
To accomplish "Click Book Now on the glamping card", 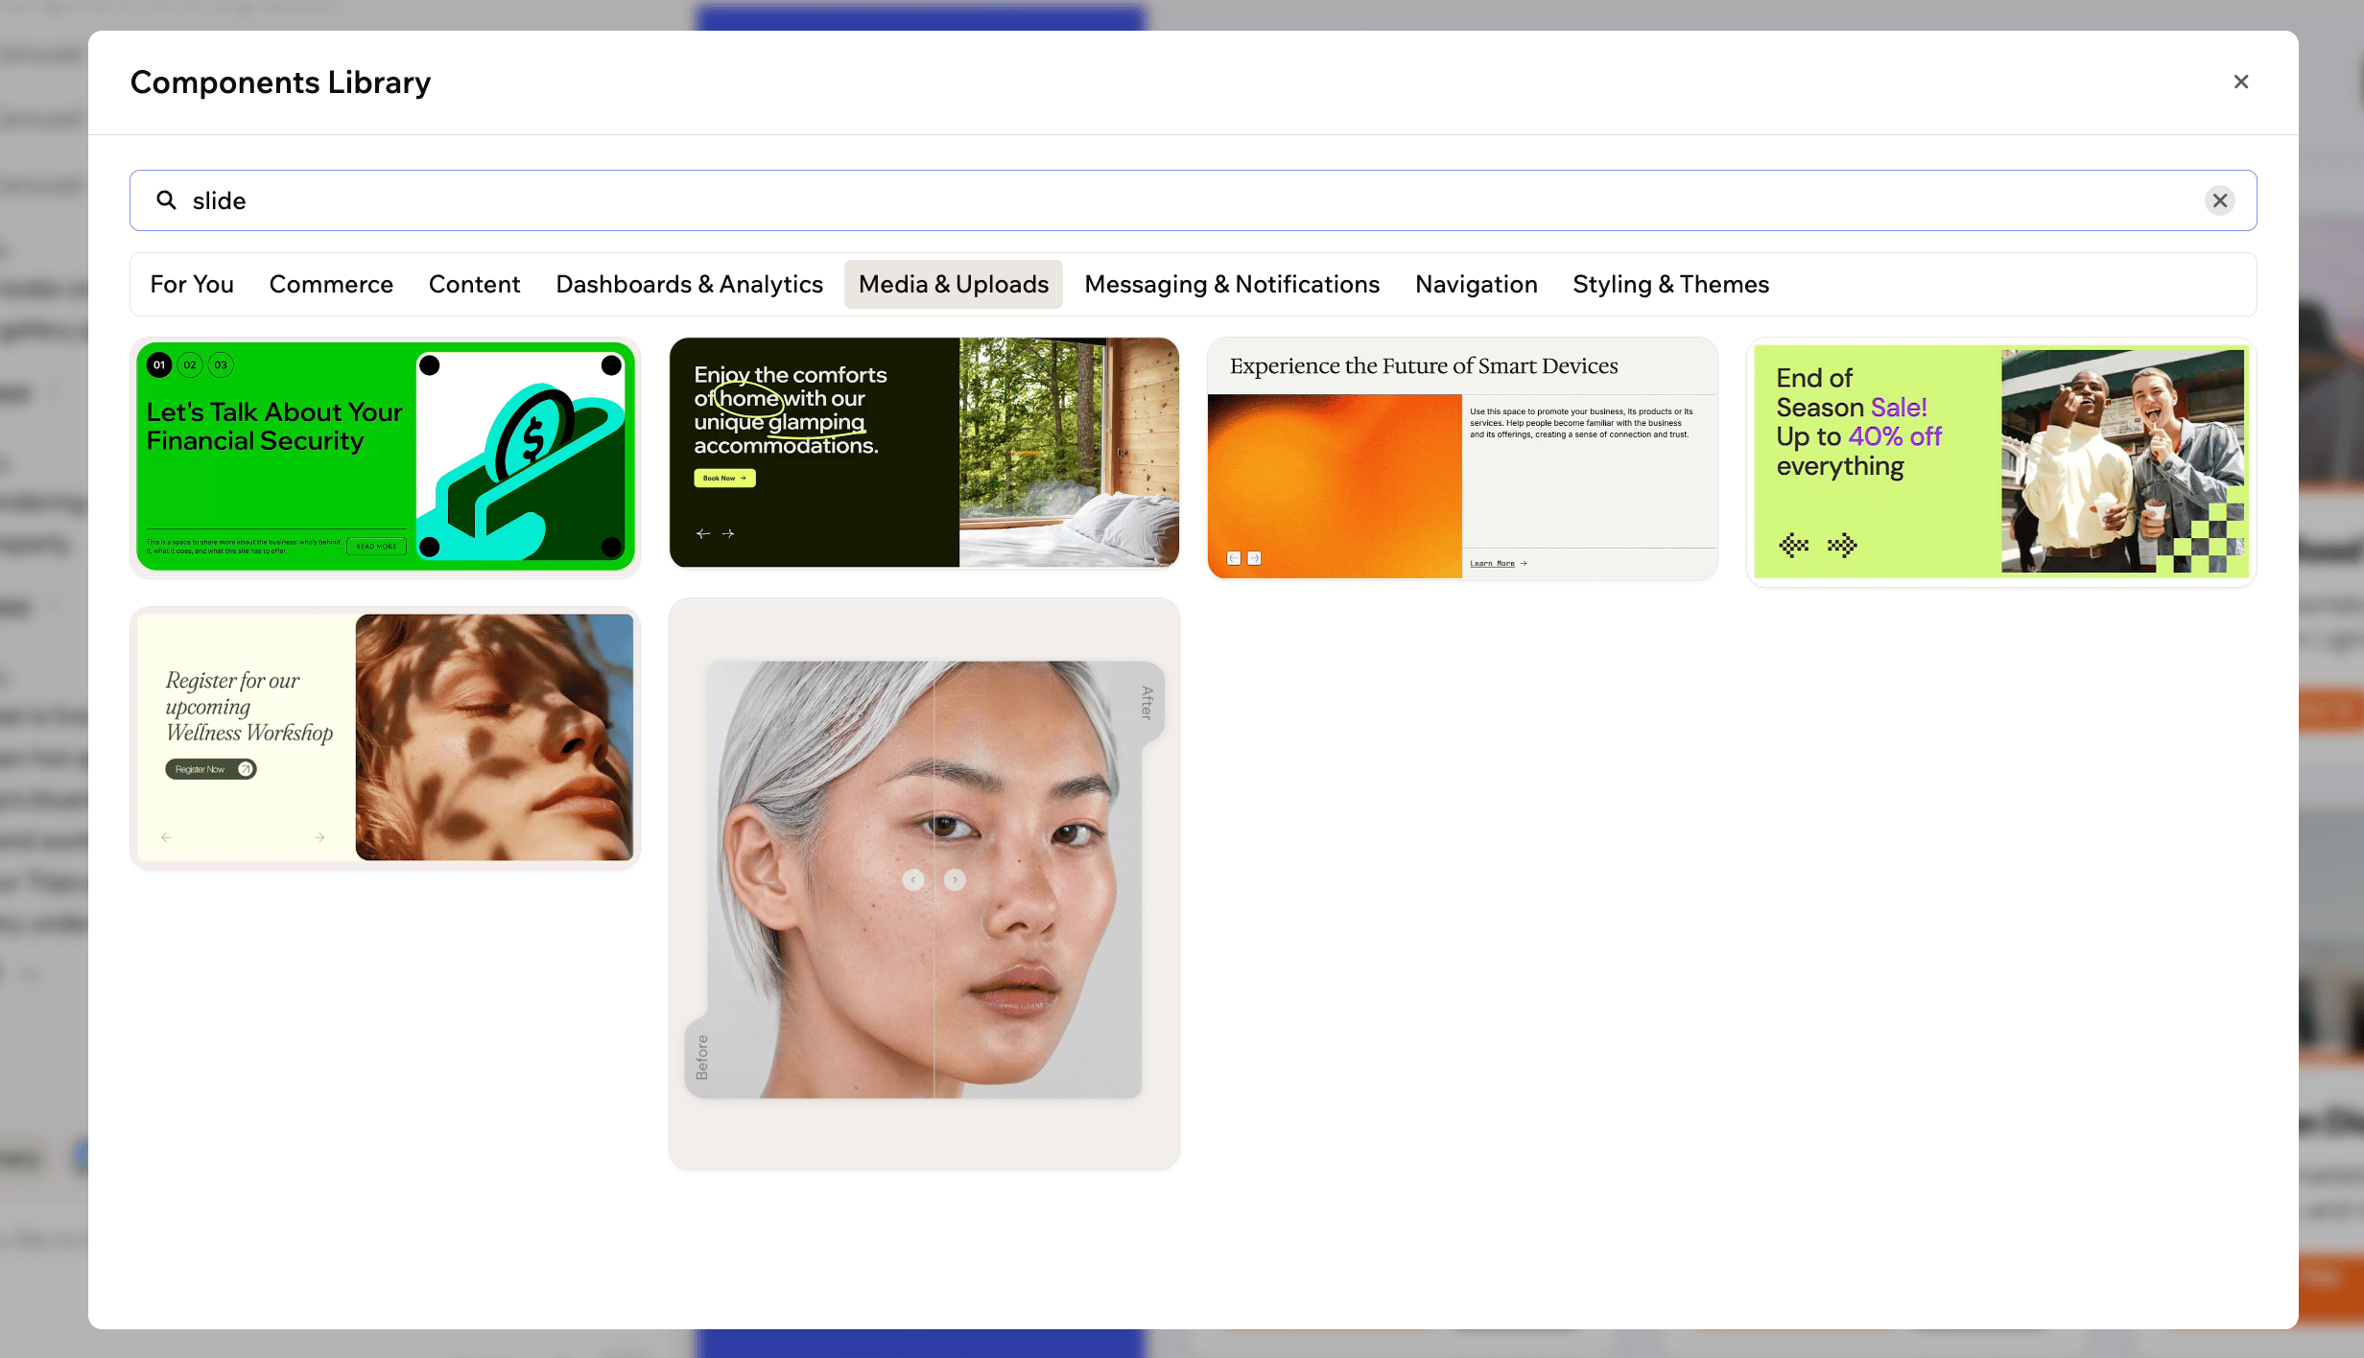I will 724,478.
